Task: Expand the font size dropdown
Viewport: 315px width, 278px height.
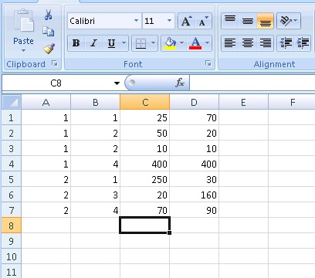Action: pos(169,21)
